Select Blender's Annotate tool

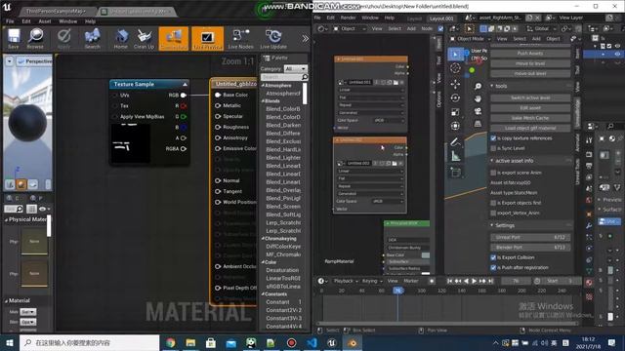click(455, 142)
